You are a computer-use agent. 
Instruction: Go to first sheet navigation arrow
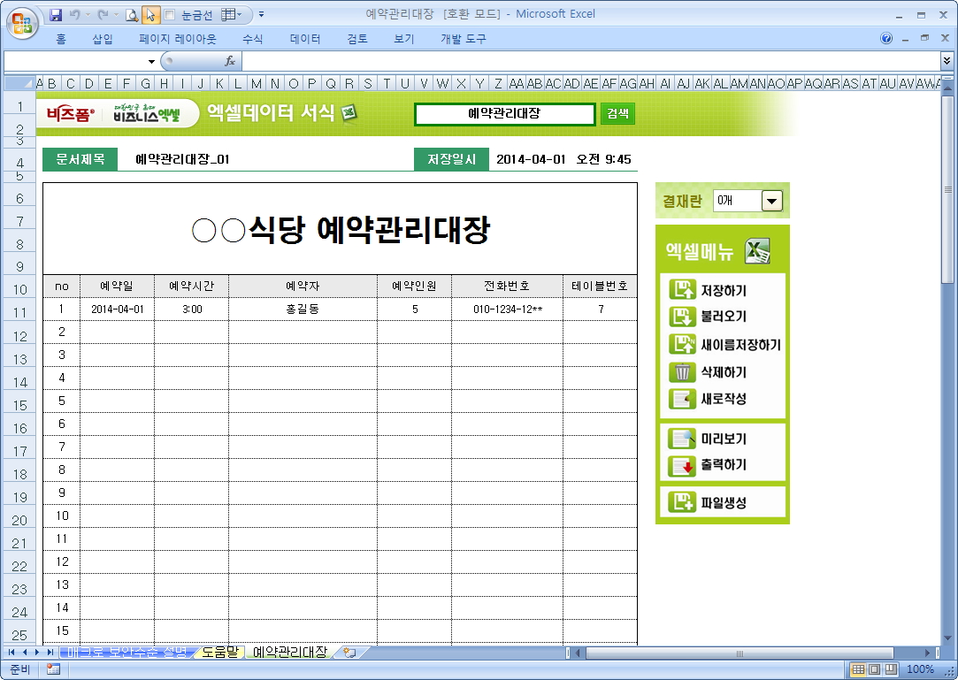[11, 653]
